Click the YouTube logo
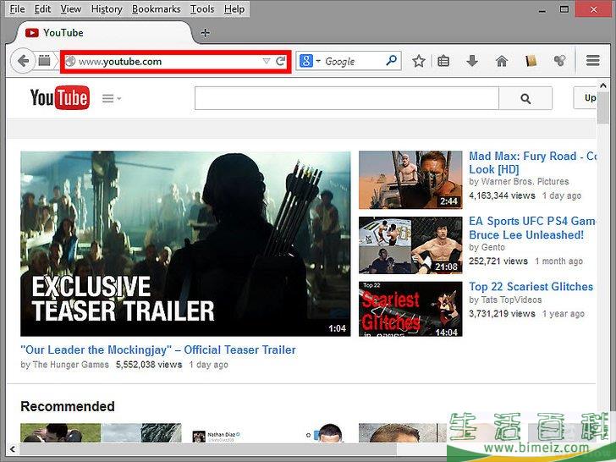The height and width of the screenshot is (462, 616). coord(60,97)
